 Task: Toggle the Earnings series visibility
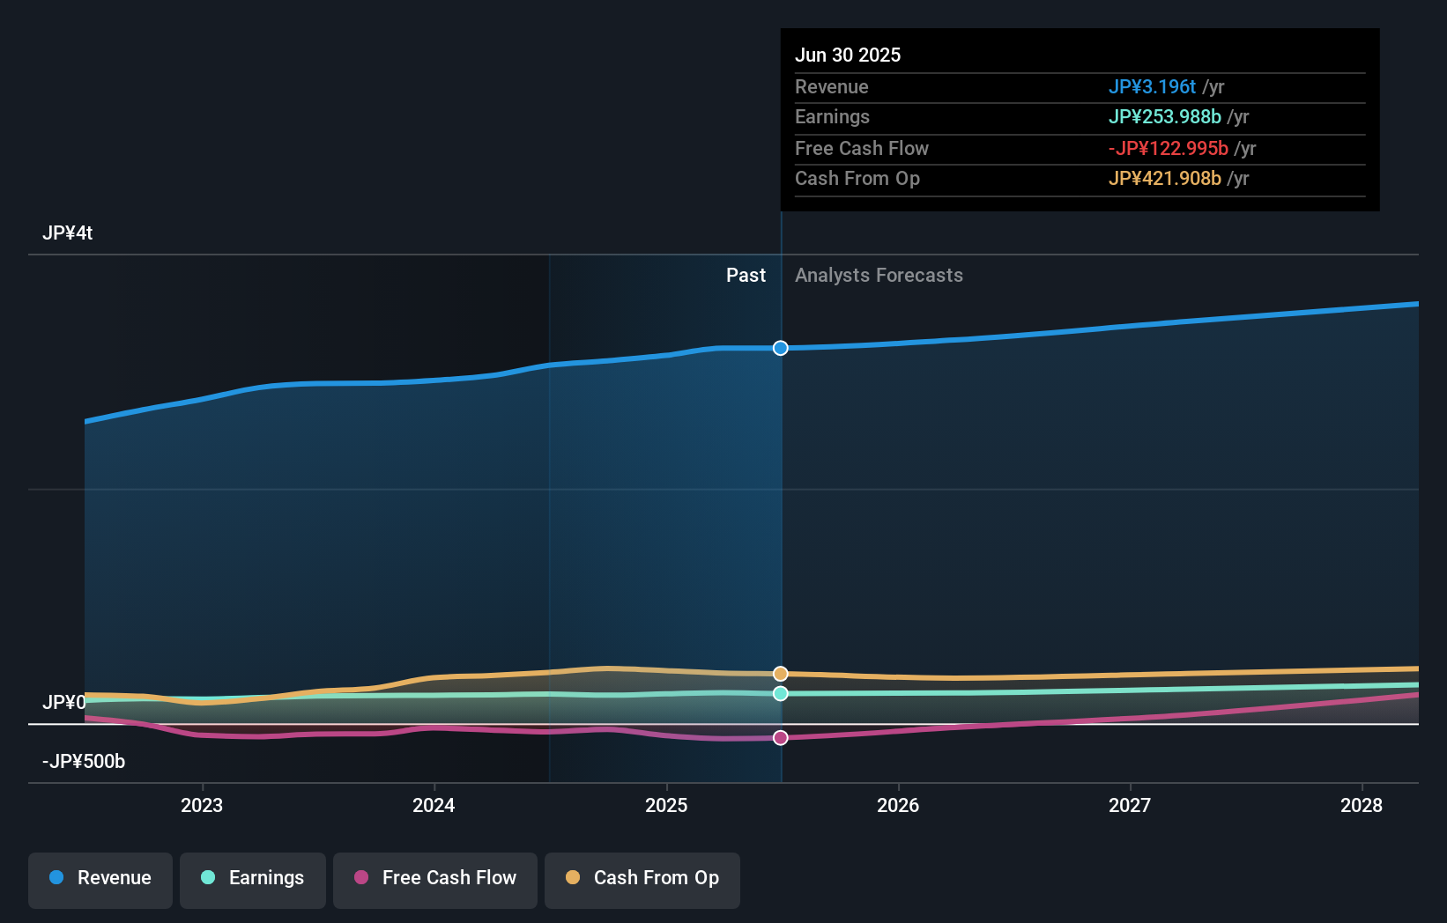(253, 878)
